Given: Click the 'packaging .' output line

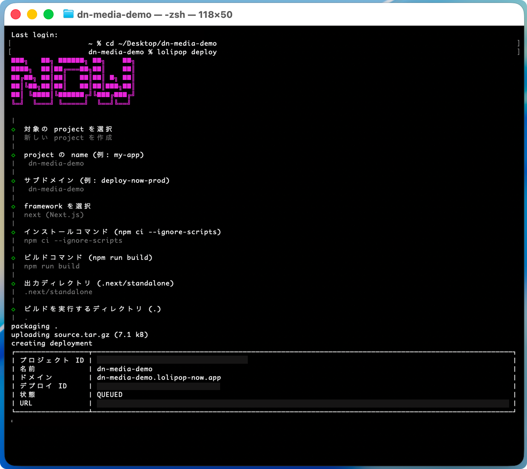Looking at the screenshot, I should point(34,326).
